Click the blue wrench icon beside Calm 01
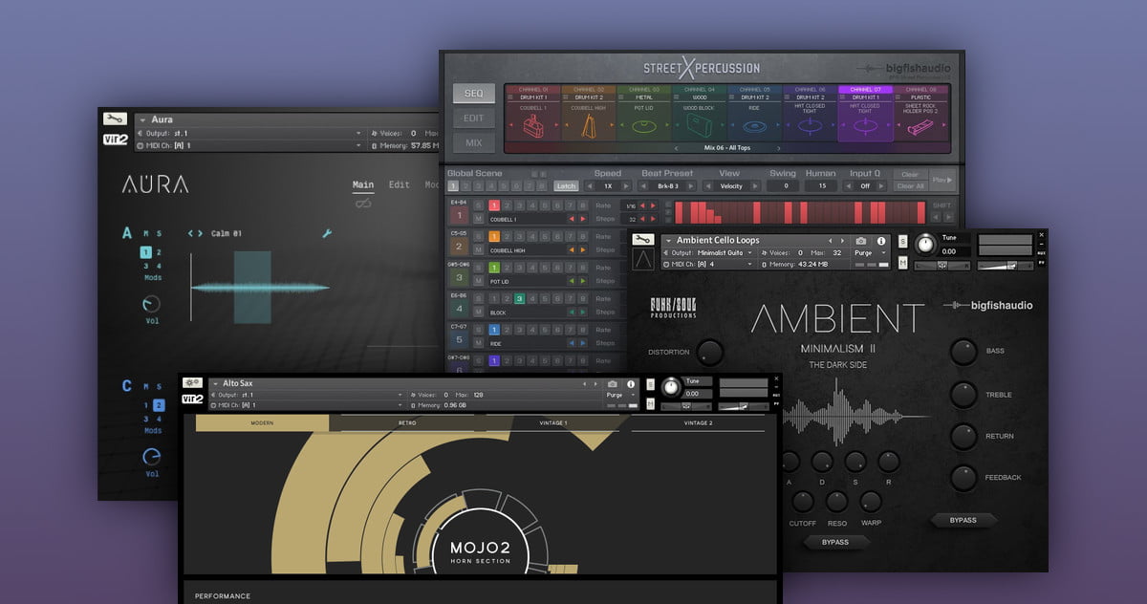 327,233
